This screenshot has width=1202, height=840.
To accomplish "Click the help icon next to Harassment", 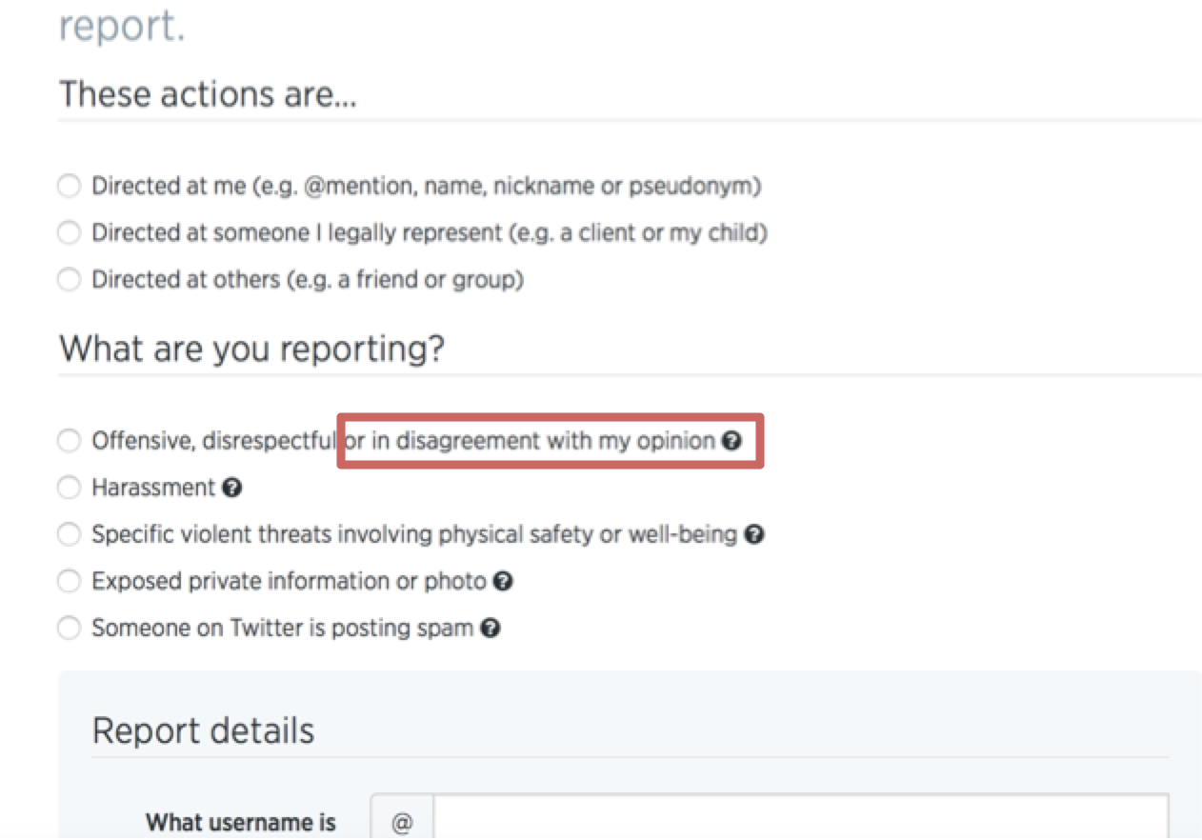I will [231, 488].
